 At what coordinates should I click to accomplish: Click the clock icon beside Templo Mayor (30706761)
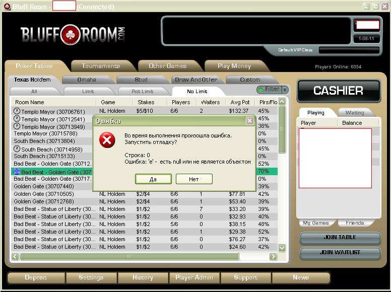(x=17, y=111)
